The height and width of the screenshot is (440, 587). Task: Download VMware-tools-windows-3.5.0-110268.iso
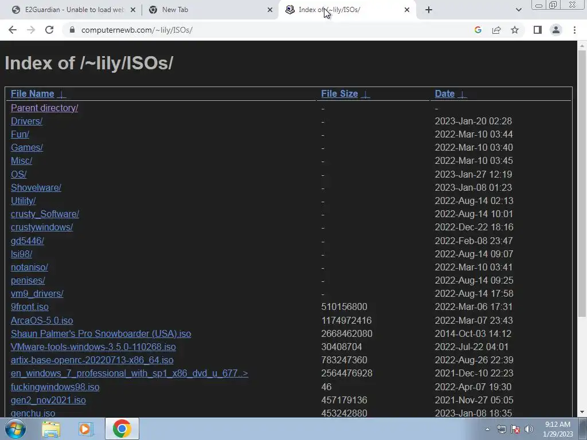tap(93, 347)
